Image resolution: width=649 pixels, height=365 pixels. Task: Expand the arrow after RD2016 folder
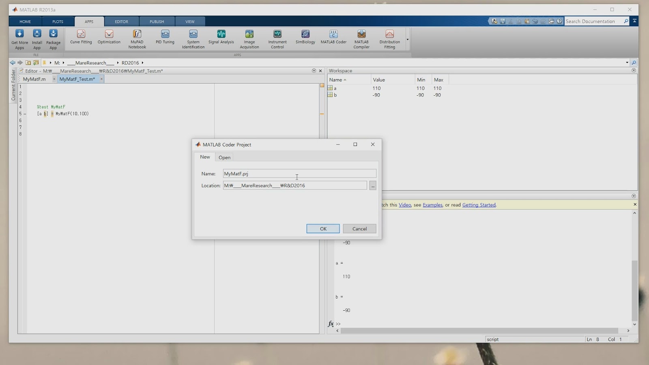[142, 63]
